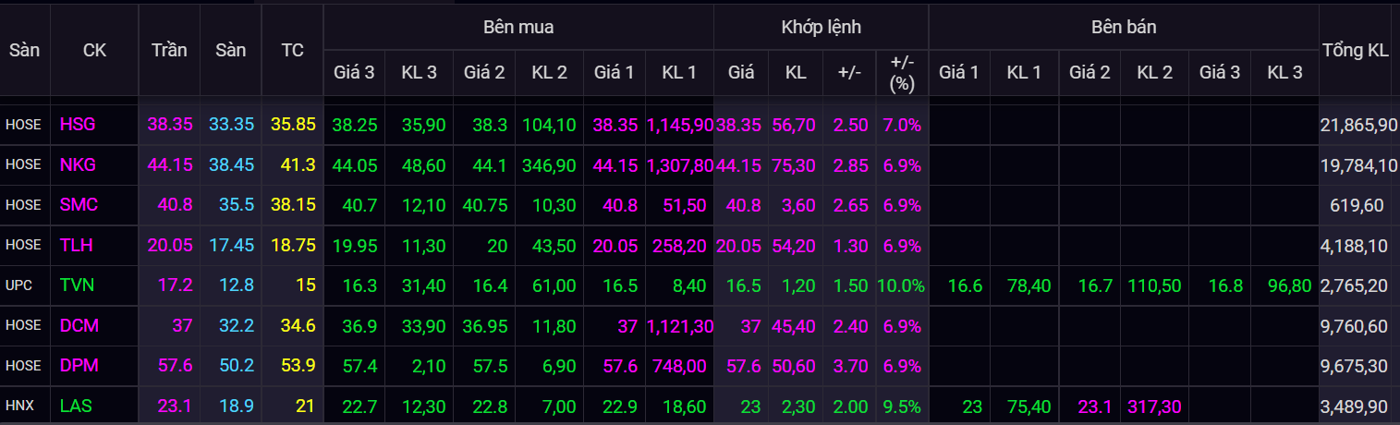Select TLH matched volume 54,20
The width and height of the screenshot is (1400, 425).
(x=795, y=245)
